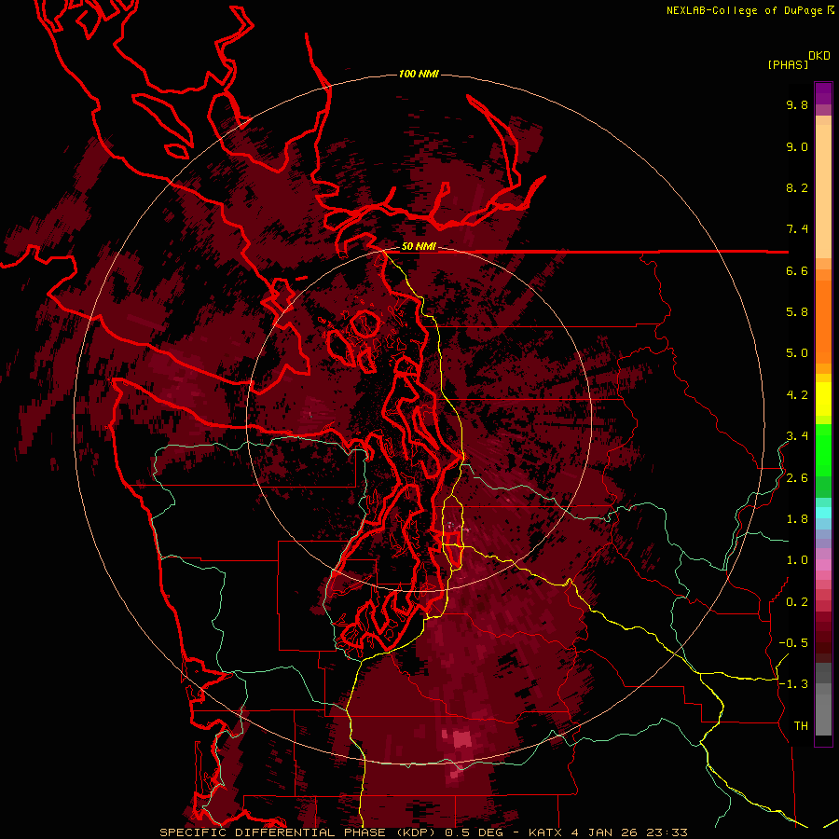Click the DKD label above the color scale
This screenshot has width=839, height=839.
click(819, 56)
